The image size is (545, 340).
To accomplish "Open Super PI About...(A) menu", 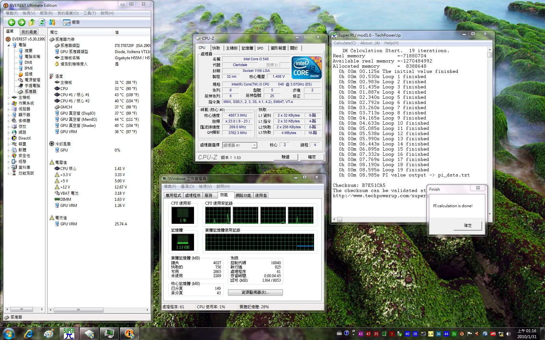I will pos(370,43).
